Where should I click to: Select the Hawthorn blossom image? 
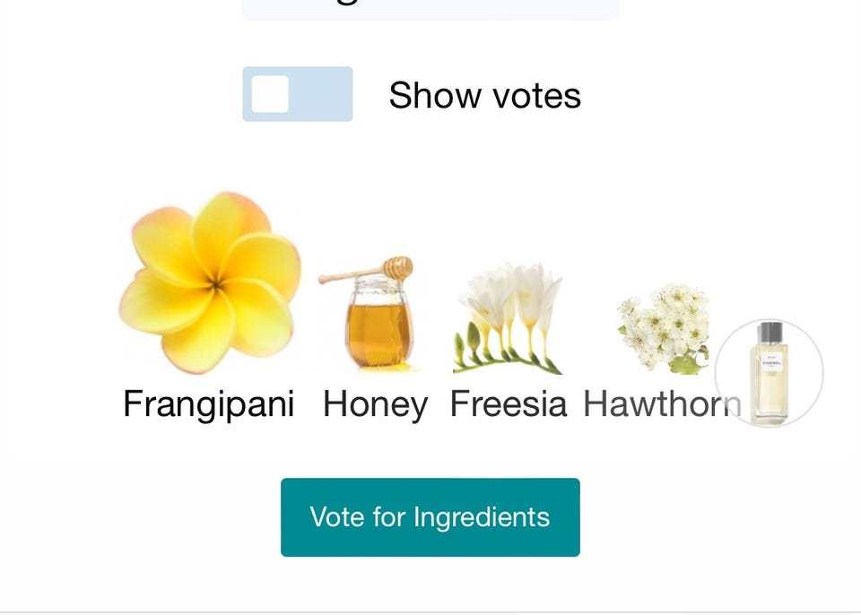pos(665,328)
